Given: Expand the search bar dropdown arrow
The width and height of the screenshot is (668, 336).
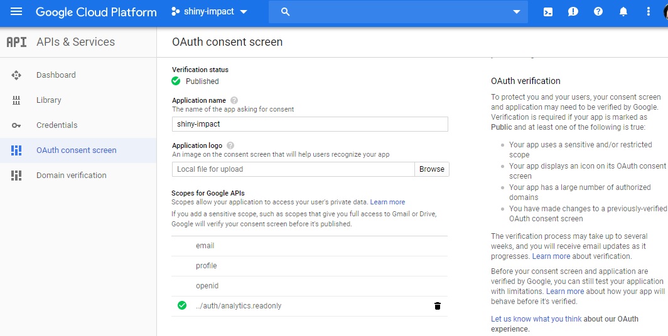Looking at the screenshot, I should (x=516, y=12).
